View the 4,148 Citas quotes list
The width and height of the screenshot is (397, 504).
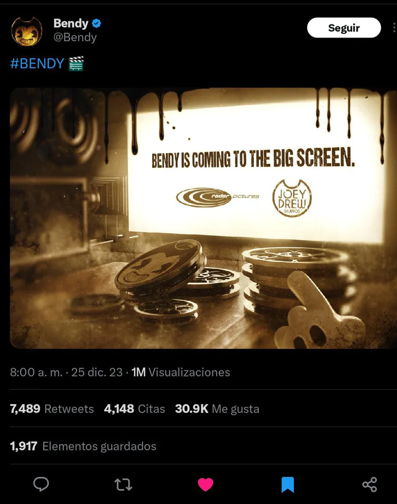click(134, 409)
